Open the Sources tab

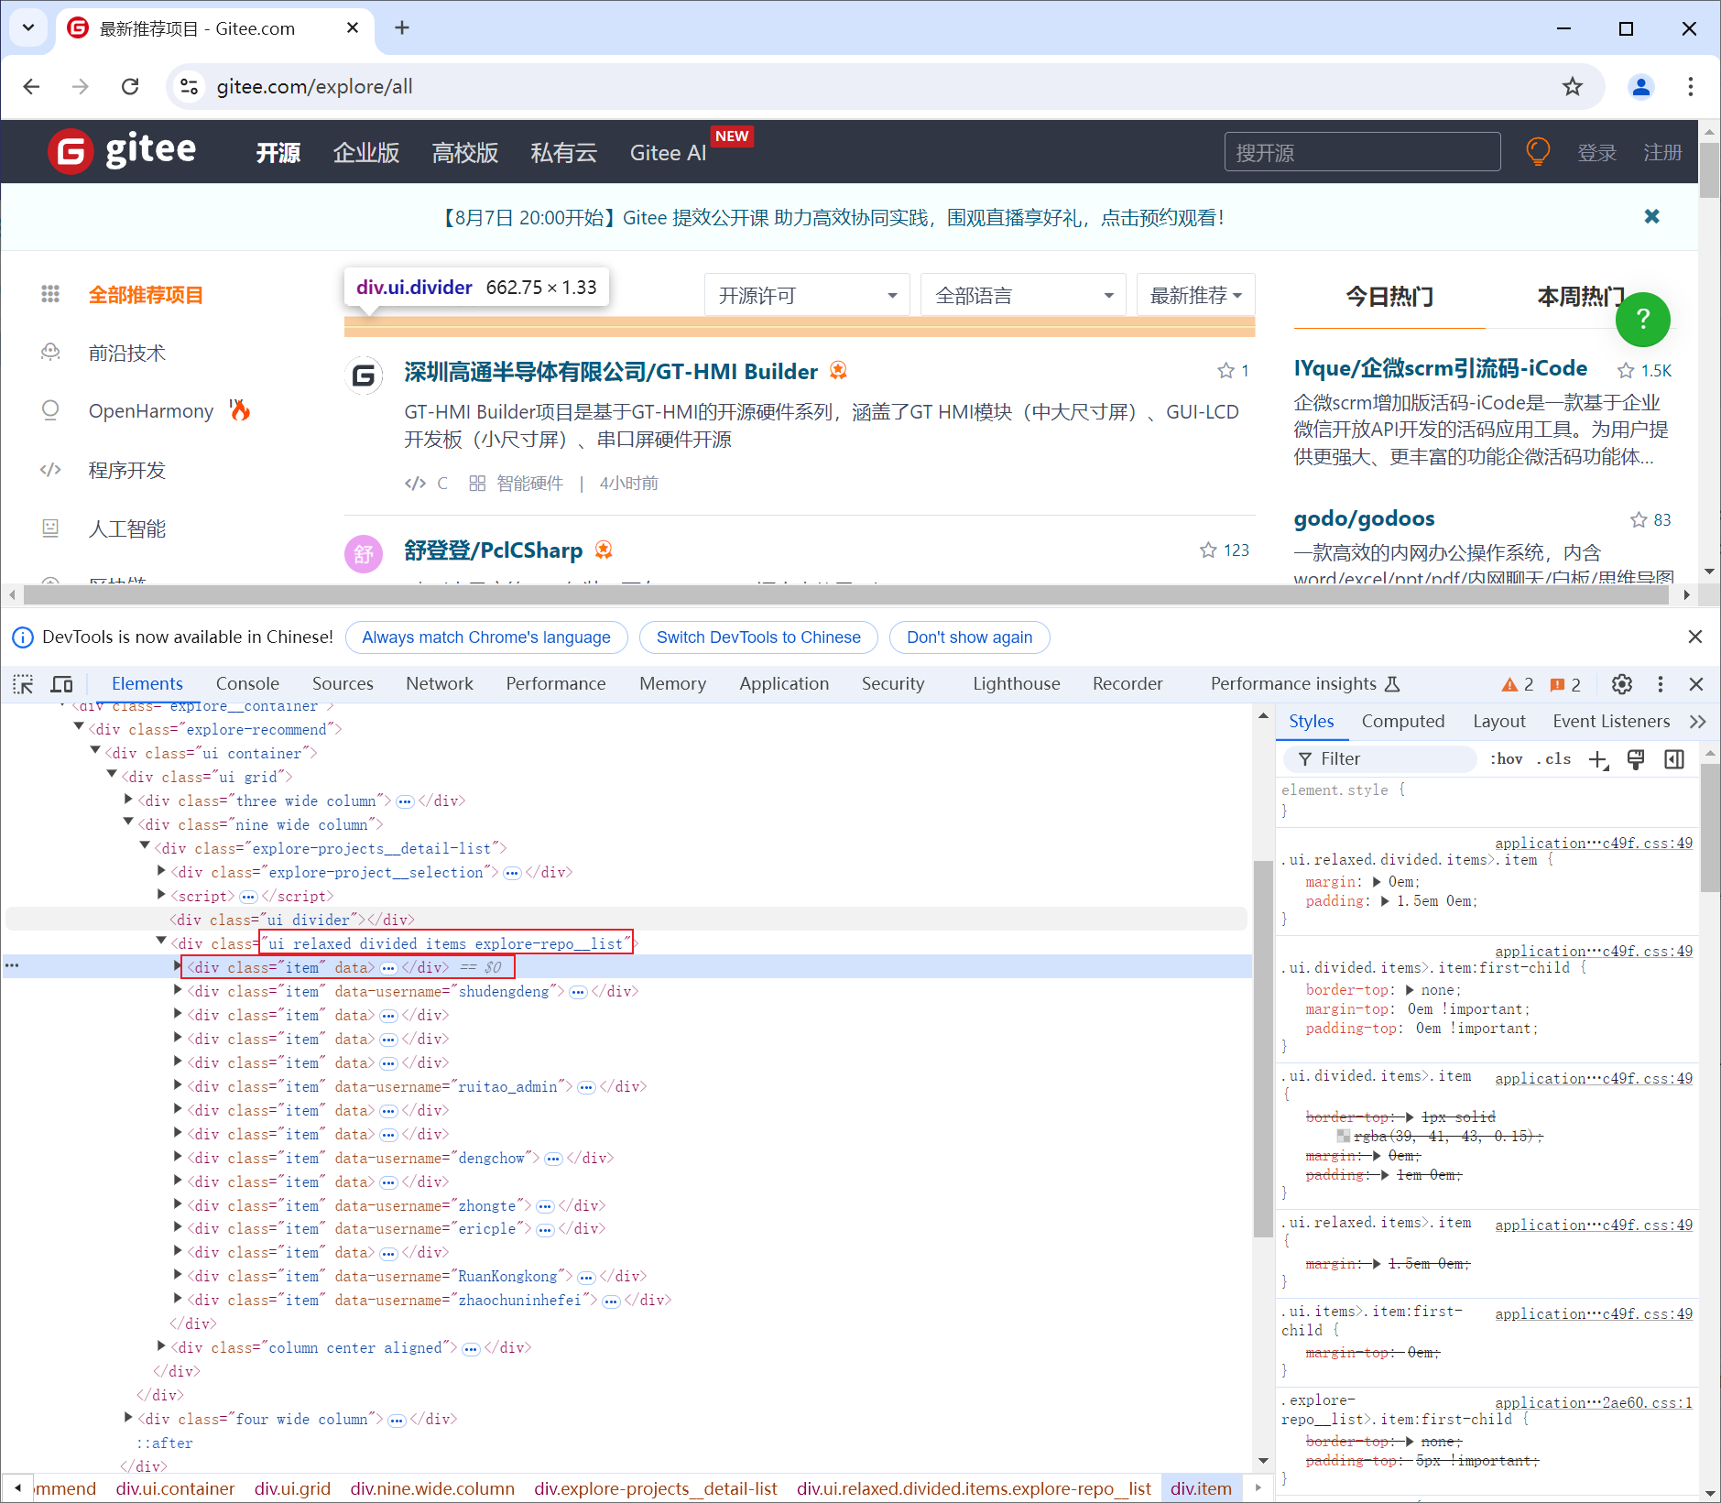343,684
